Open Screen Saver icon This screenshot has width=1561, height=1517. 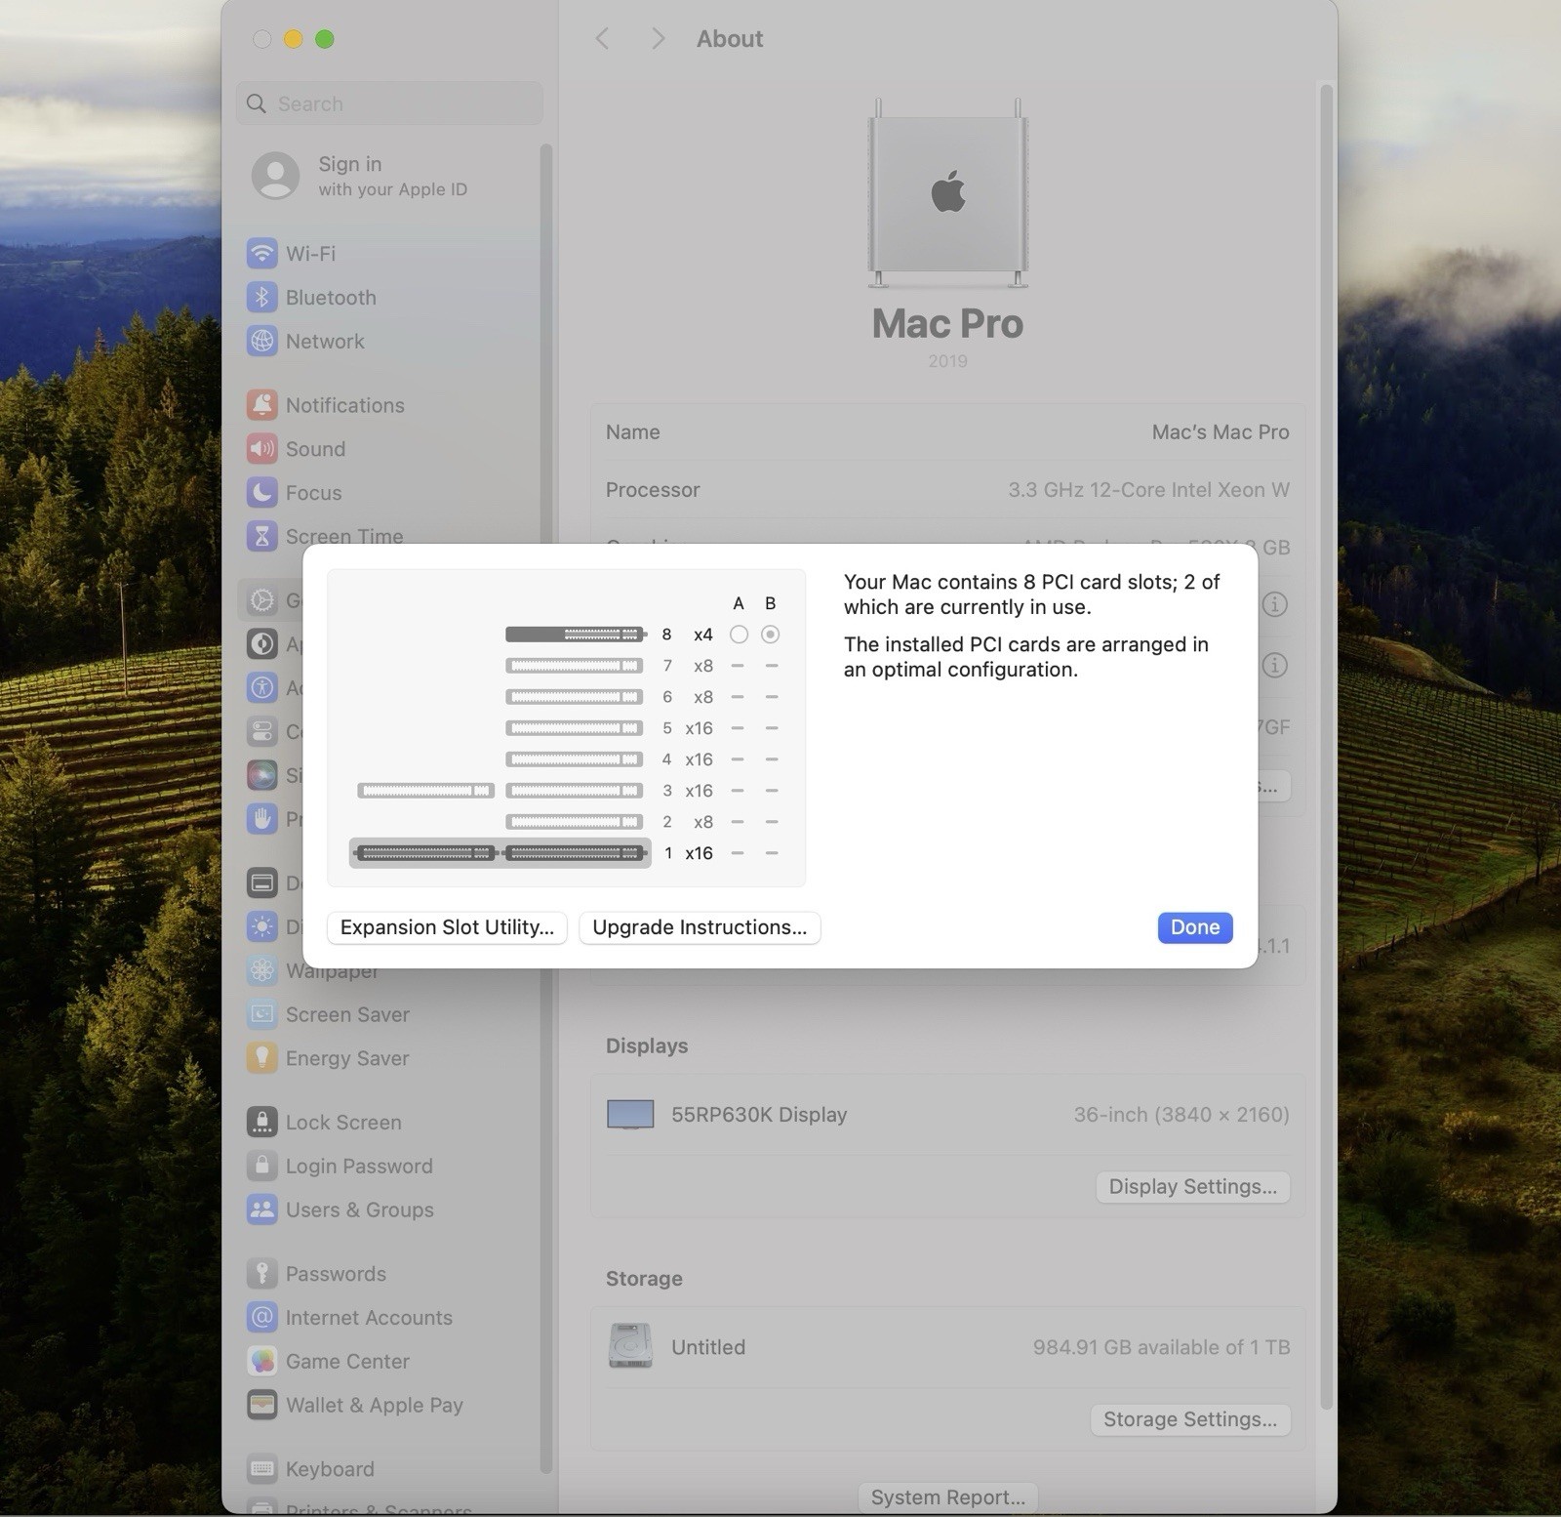point(261,1014)
